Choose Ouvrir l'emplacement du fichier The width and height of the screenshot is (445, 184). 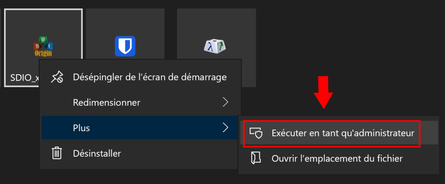click(337, 158)
